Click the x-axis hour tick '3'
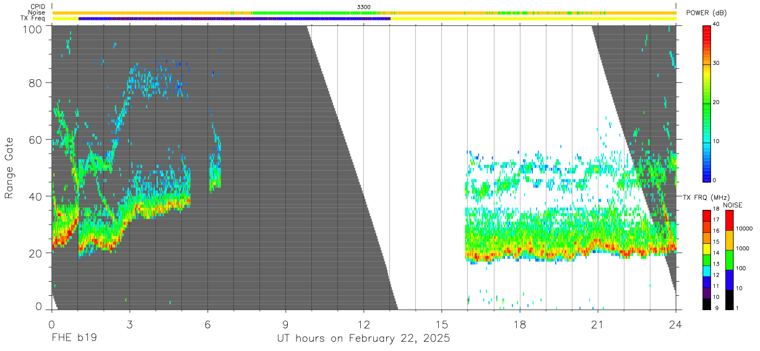 [129, 323]
